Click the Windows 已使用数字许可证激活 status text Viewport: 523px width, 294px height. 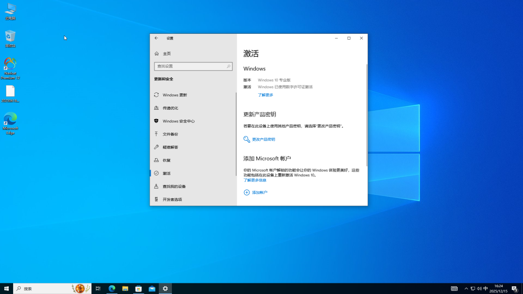click(285, 87)
